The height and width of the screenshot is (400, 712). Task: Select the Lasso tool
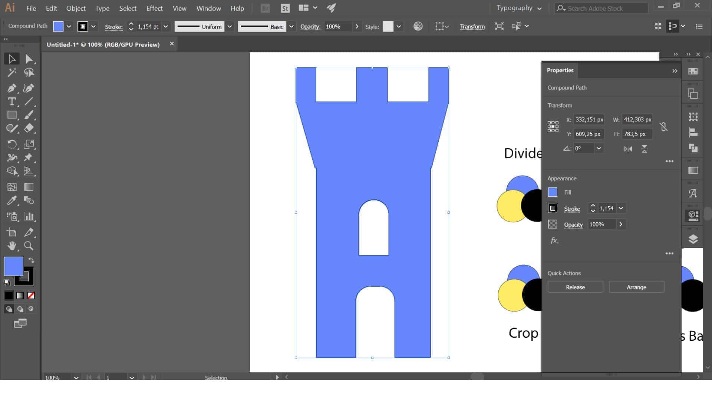point(29,73)
